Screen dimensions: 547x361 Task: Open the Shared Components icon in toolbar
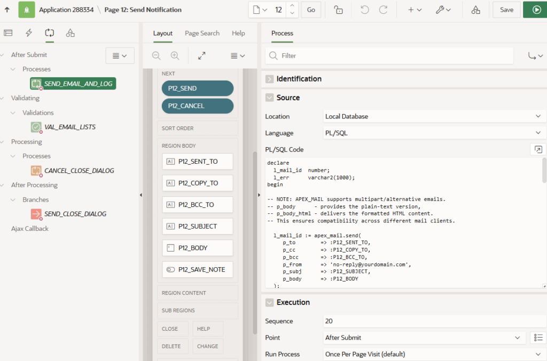coord(475,10)
